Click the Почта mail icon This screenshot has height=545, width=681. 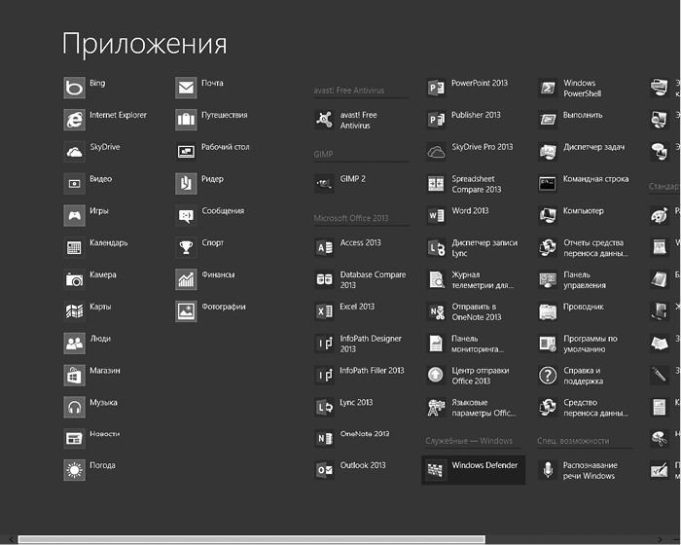pos(186,88)
